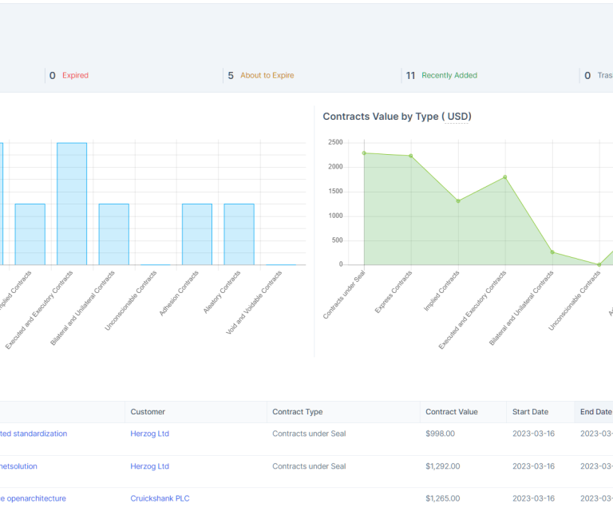
Task: Filter contracts by Expired status
Action: pyautogui.click(x=75, y=75)
